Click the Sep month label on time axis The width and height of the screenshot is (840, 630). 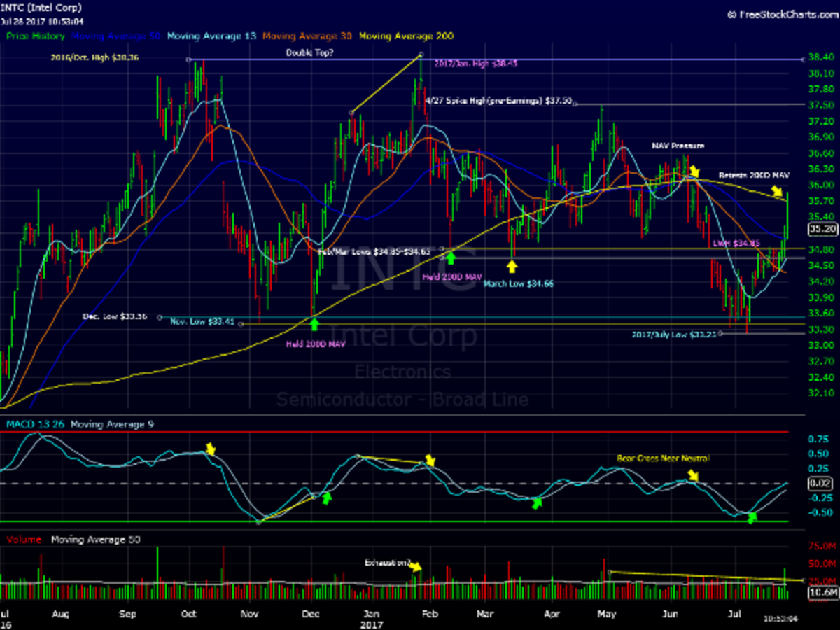click(x=129, y=613)
